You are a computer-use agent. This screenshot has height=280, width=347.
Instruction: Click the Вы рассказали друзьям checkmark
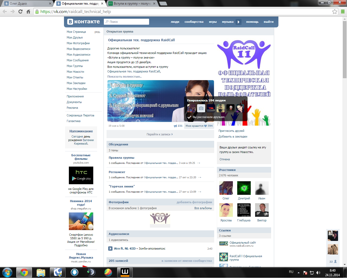coord(189,117)
